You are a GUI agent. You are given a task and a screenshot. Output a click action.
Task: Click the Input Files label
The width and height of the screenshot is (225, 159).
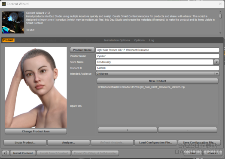pyautogui.click(x=76, y=106)
